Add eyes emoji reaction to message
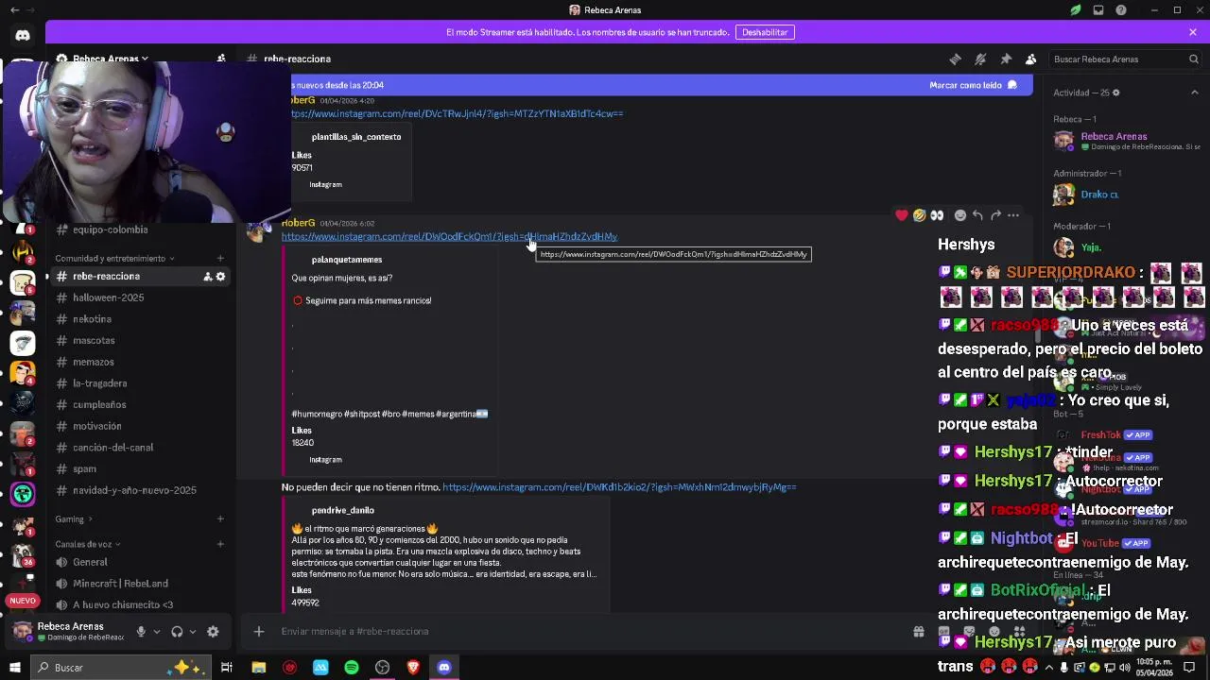This screenshot has width=1210, height=680. 937,215
